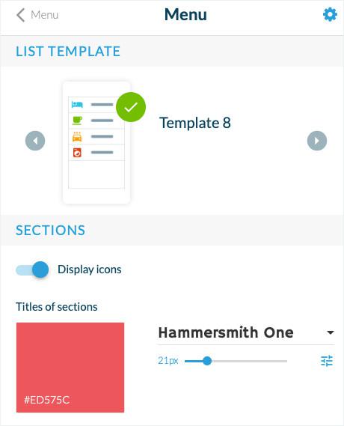Click the SECTIONS header
This screenshot has width=344, height=426.
coord(50,231)
